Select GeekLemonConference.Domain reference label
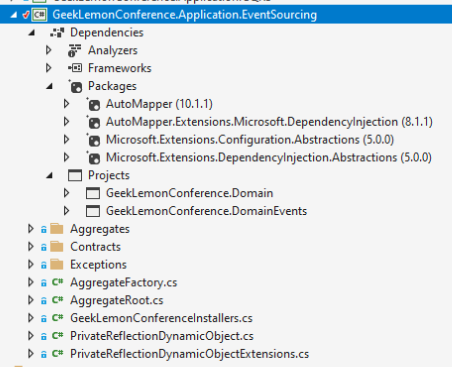Viewport: 452px width, 367px height. (x=189, y=193)
